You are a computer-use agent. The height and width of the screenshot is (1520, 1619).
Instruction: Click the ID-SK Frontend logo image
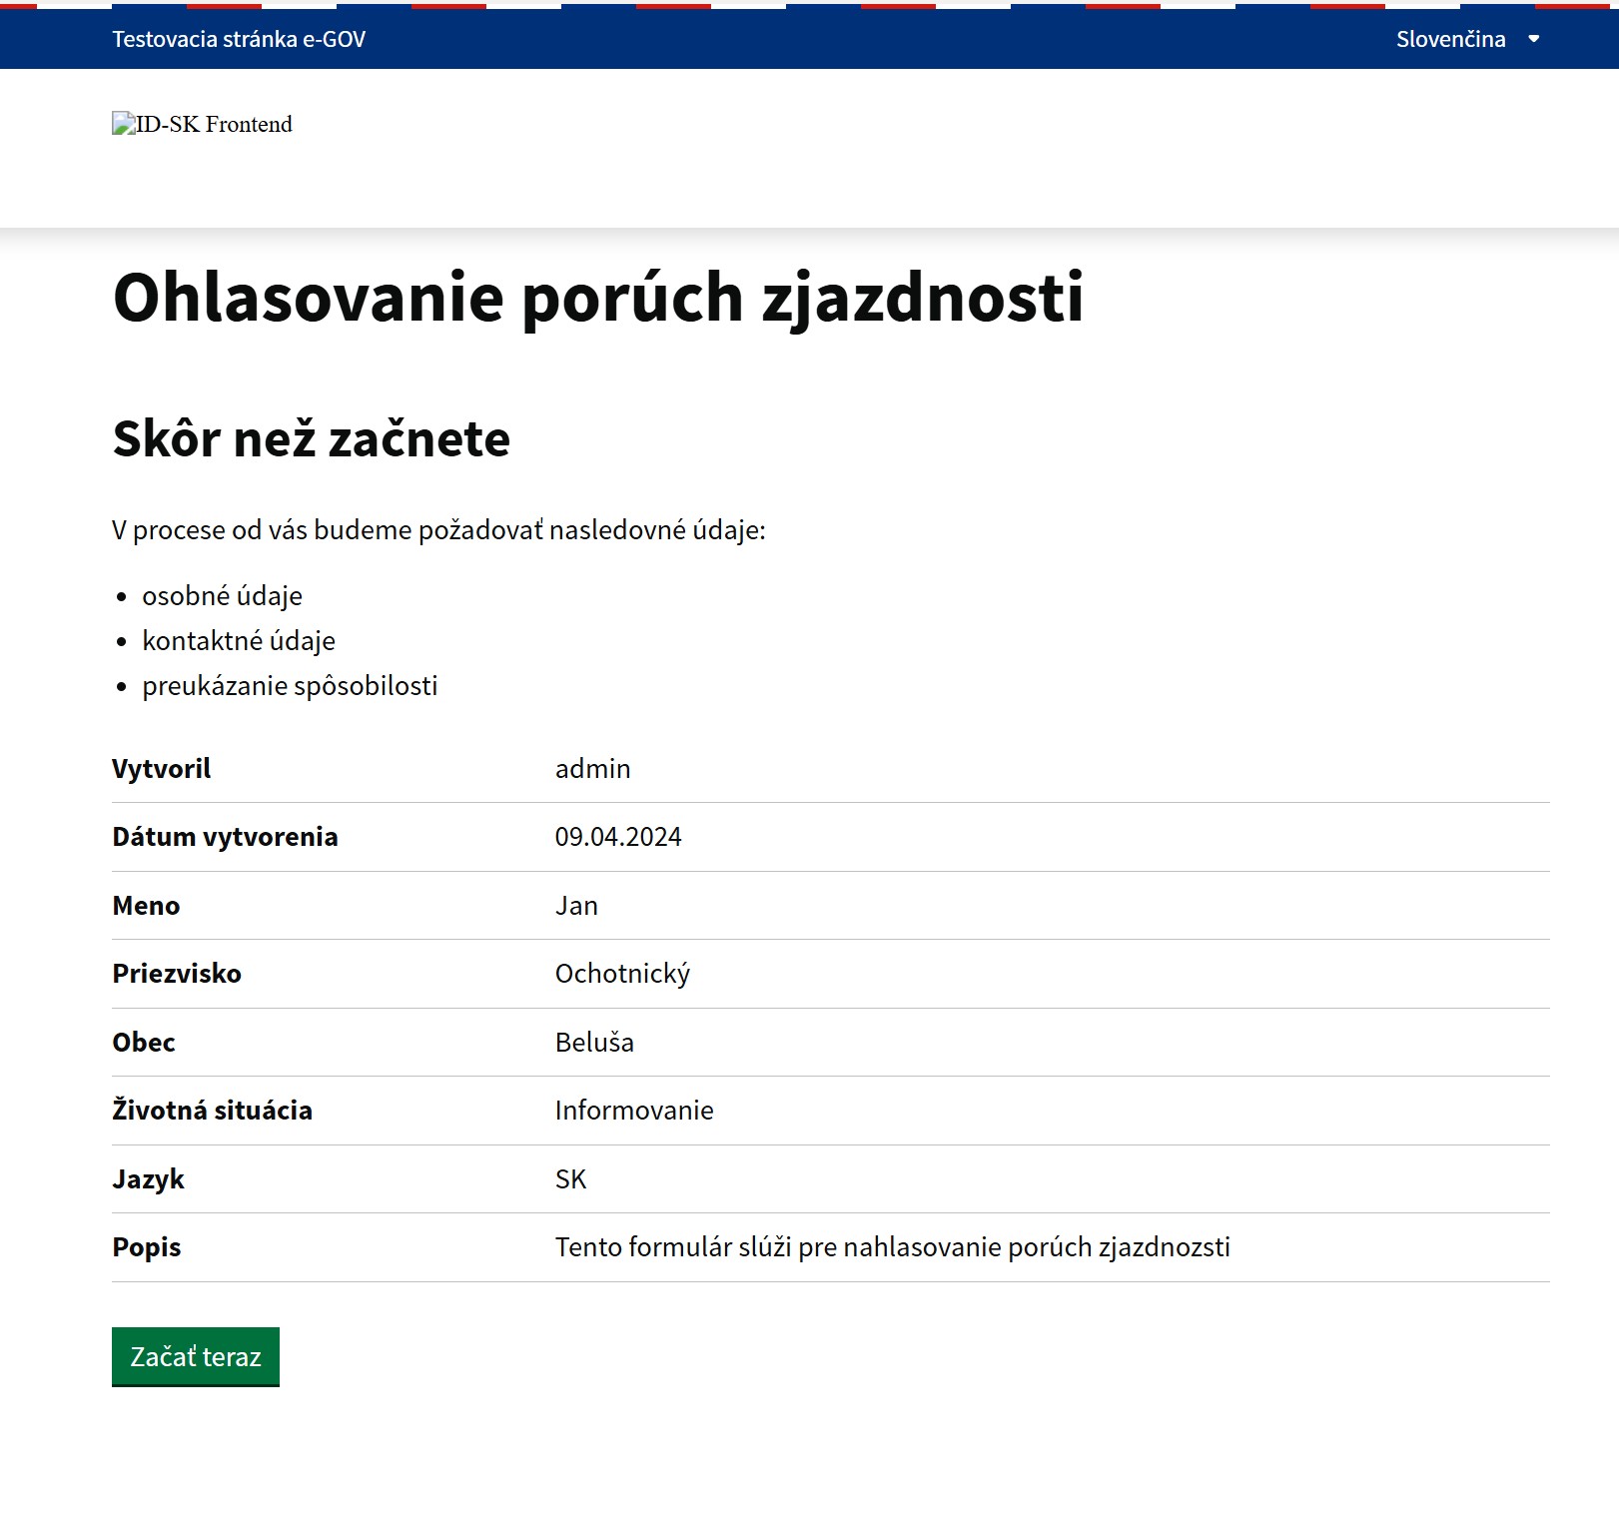pos(202,124)
